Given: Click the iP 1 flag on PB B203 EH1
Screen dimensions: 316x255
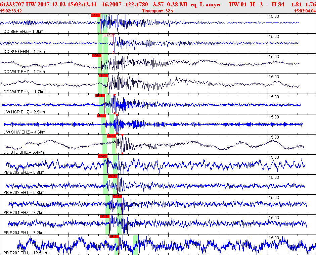Looking at the screenshot, I should [114, 237].
